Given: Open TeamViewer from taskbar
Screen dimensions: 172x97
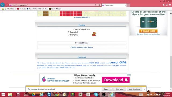Looking at the screenshot, I should coord(49,95).
